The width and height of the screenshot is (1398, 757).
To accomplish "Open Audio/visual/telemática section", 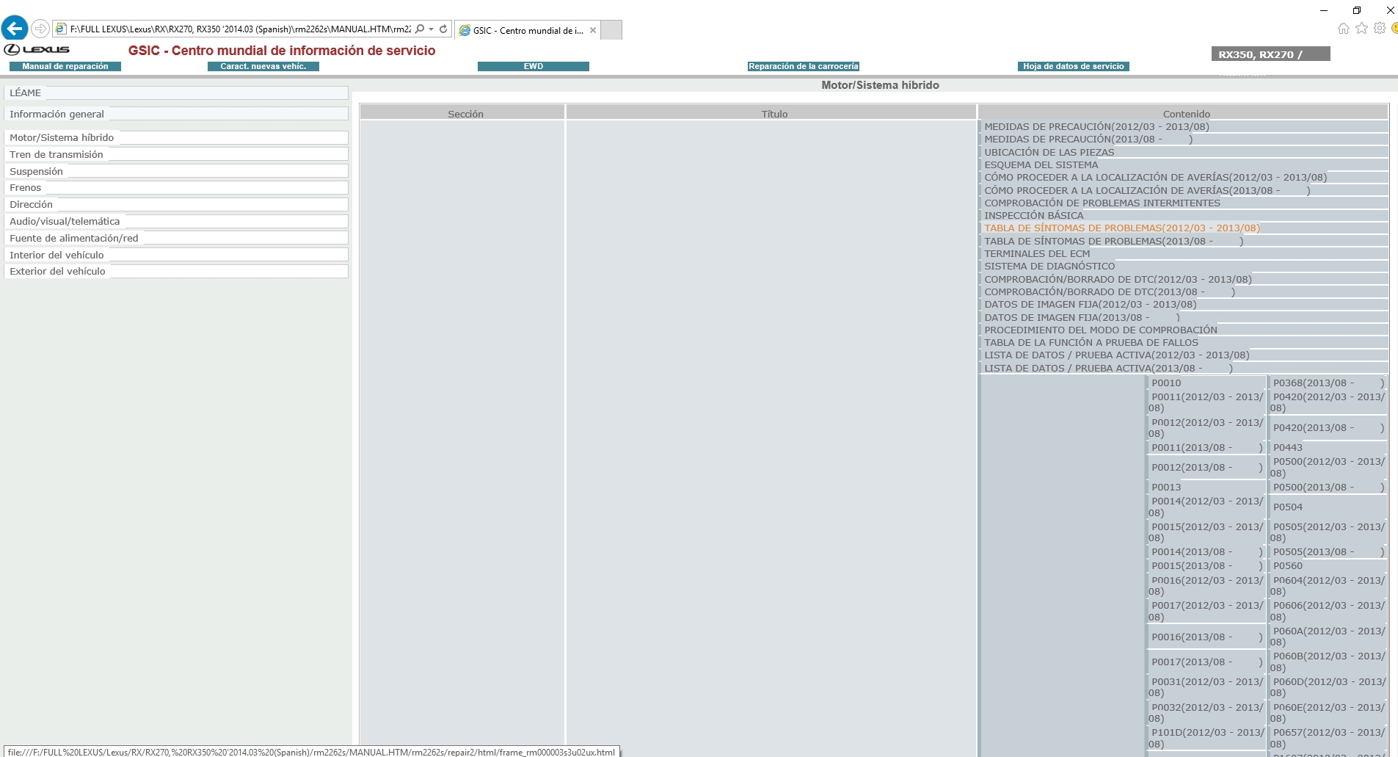I will coord(176,221).
